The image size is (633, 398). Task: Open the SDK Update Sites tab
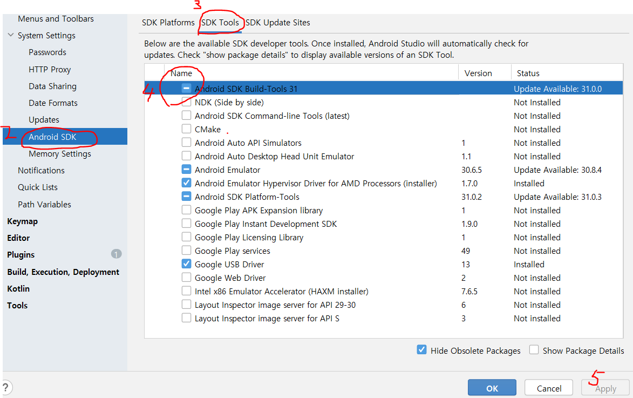point(278,23)
